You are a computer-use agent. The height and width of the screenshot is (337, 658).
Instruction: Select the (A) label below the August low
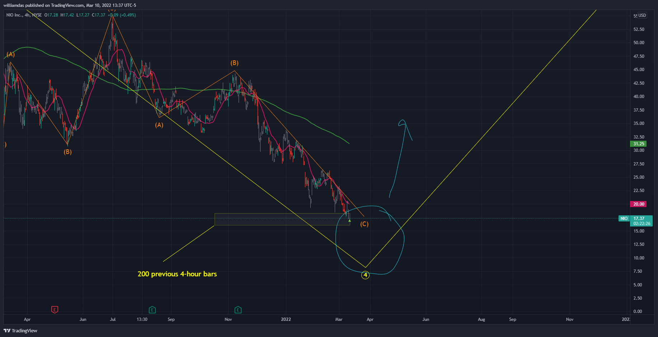tap(159, 125)
